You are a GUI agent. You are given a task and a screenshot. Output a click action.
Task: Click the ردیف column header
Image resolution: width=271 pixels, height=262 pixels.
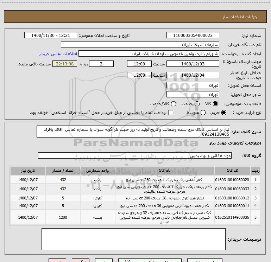coord(256,171)
